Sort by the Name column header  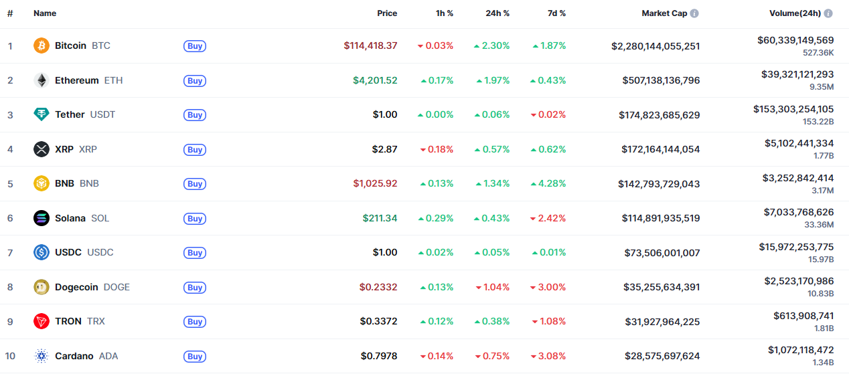tap(45, 13)
